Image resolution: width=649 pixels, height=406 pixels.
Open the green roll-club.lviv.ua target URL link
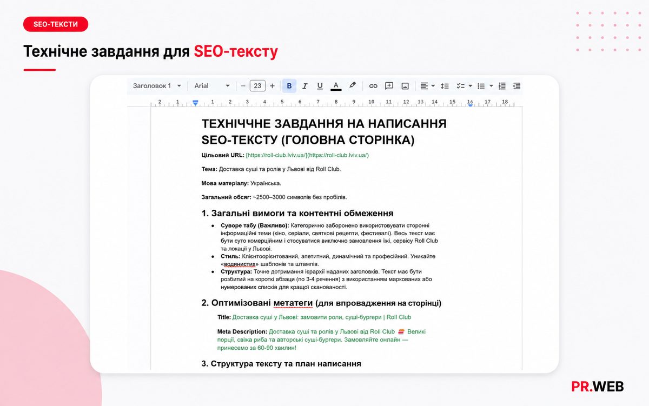[x=307, y=155]
